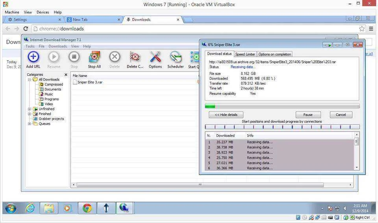Close the Categories panel with X
Screen dimensions: 378x223
pos(66,75)
